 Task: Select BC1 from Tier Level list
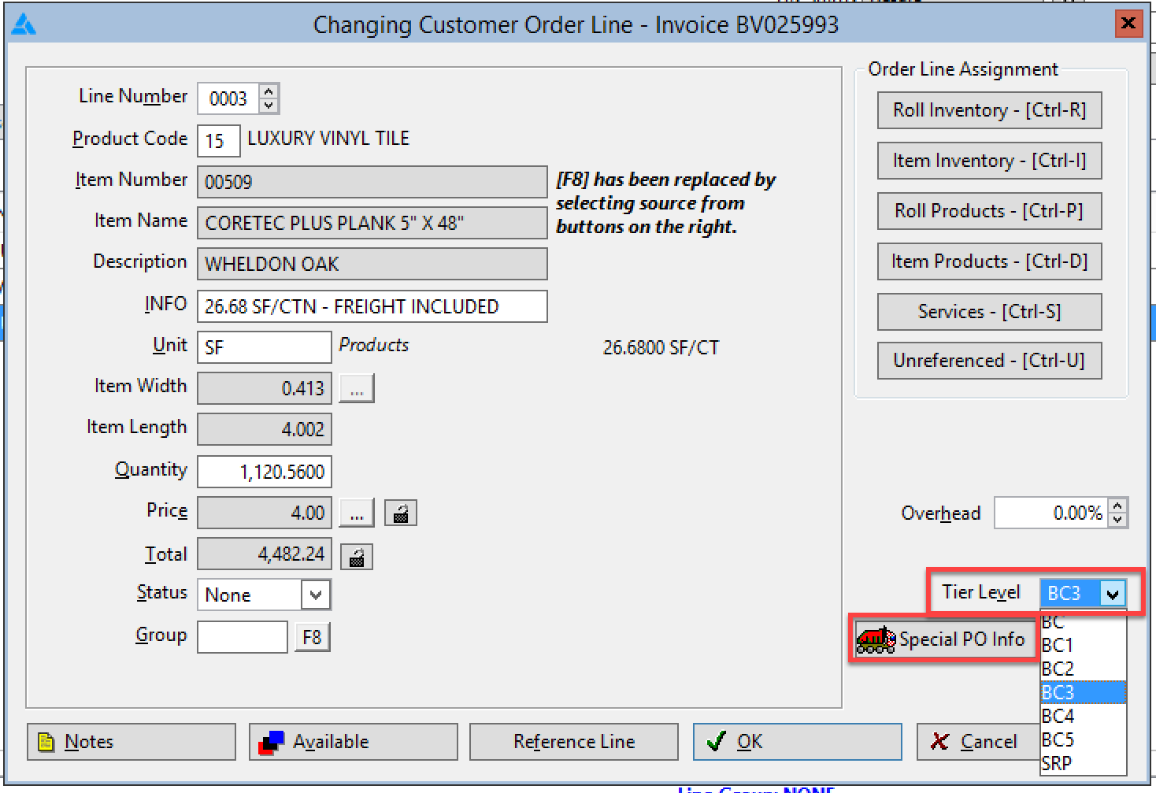[1083, 645]
